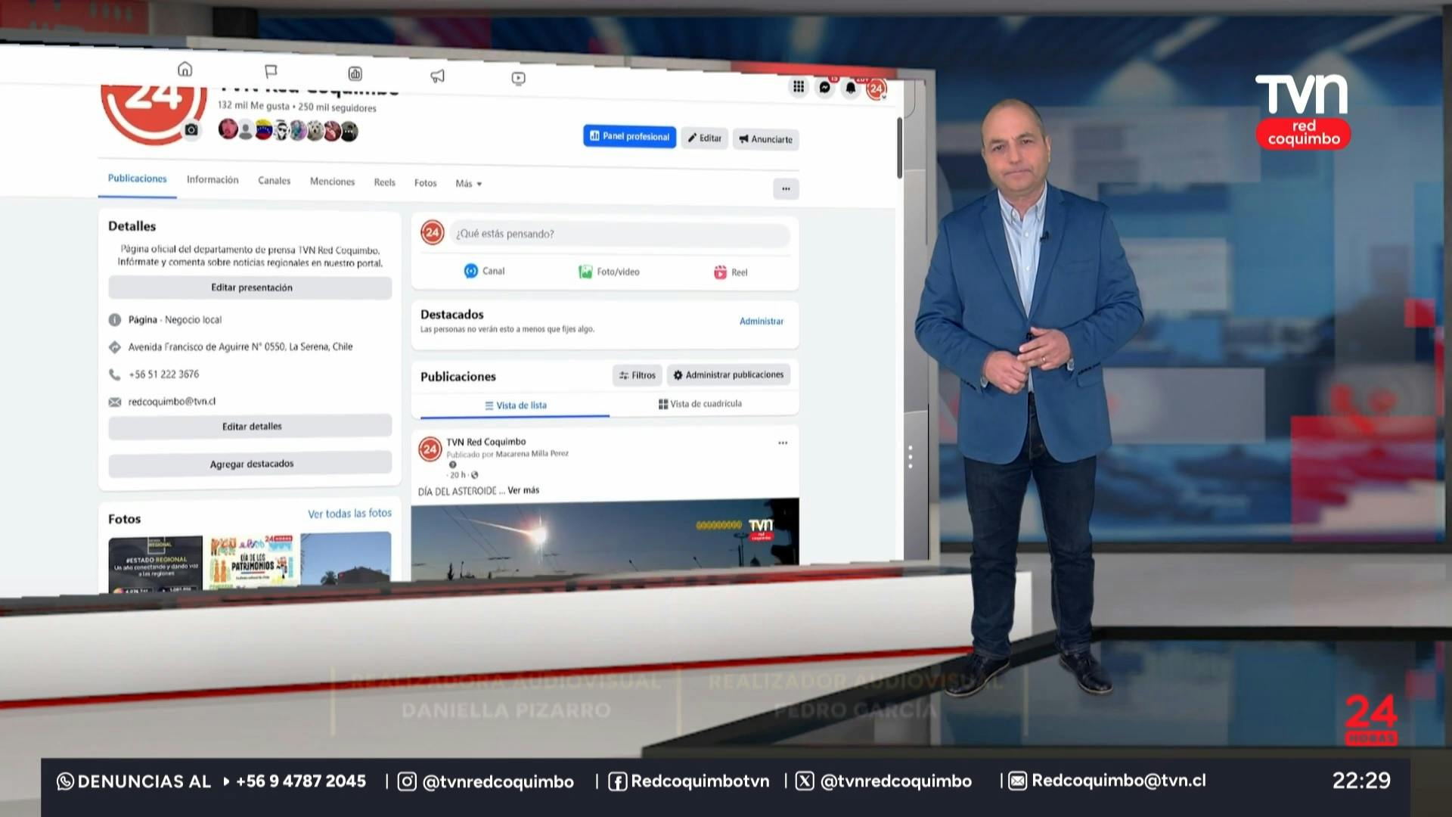Screen dimensions: 1452x817
Task: Open the Pages flag icon
Action: click(271, 71)
